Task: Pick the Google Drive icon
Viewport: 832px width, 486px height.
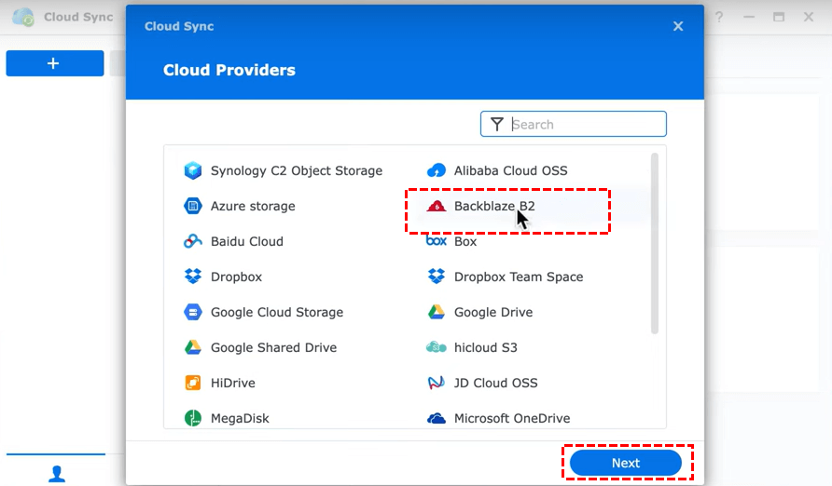Action: pos(437,312)
